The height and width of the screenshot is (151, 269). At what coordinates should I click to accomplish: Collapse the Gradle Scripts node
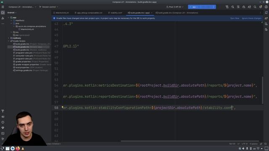[x=8, y=41]
